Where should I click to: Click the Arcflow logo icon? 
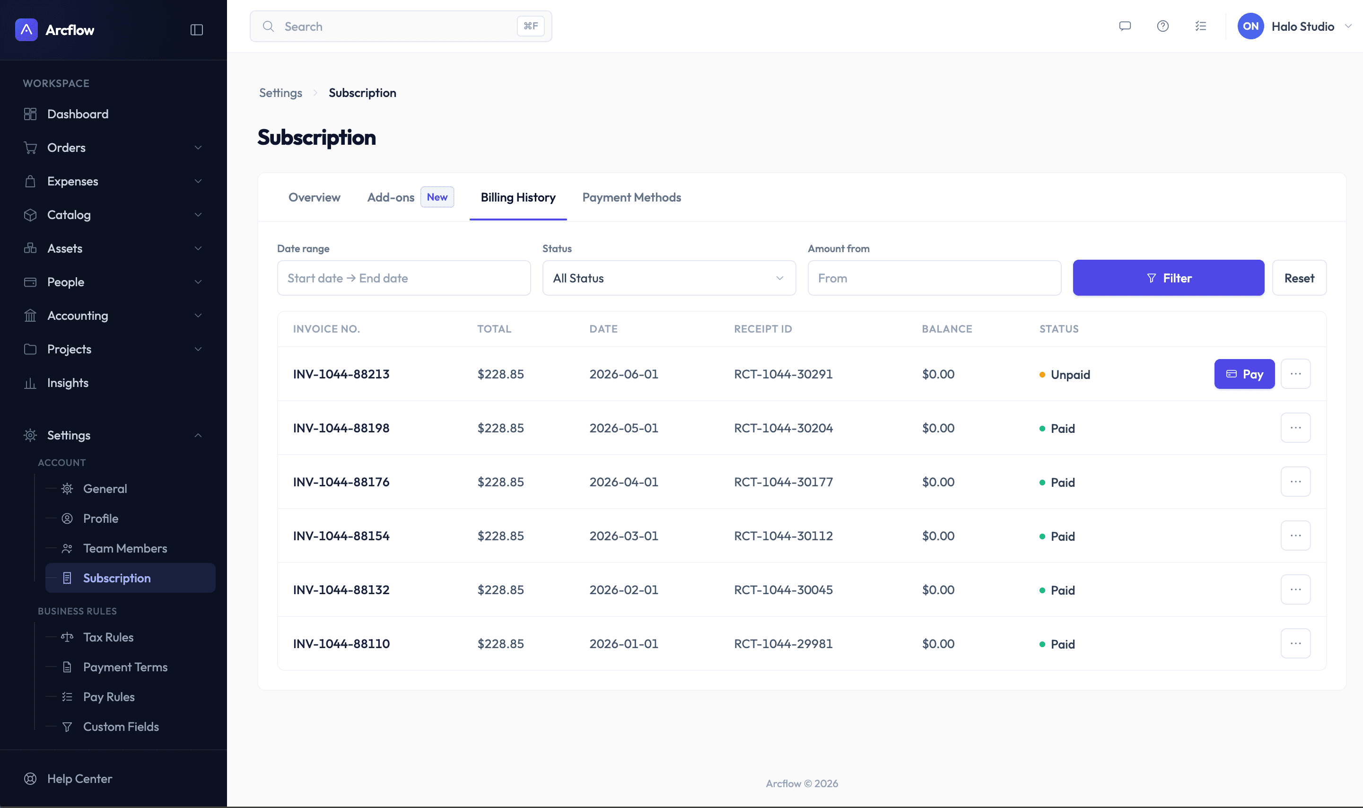pos(26,30)
